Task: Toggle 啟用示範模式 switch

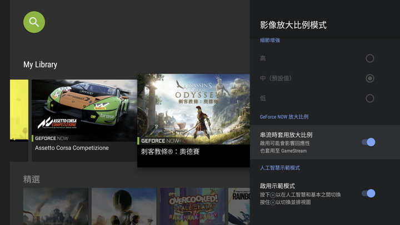Action: coord(368,193)
